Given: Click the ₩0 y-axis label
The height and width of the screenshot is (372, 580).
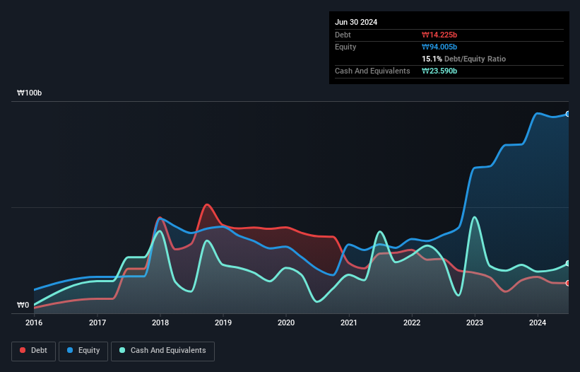Looking at the screenshot, I should 23,305.
